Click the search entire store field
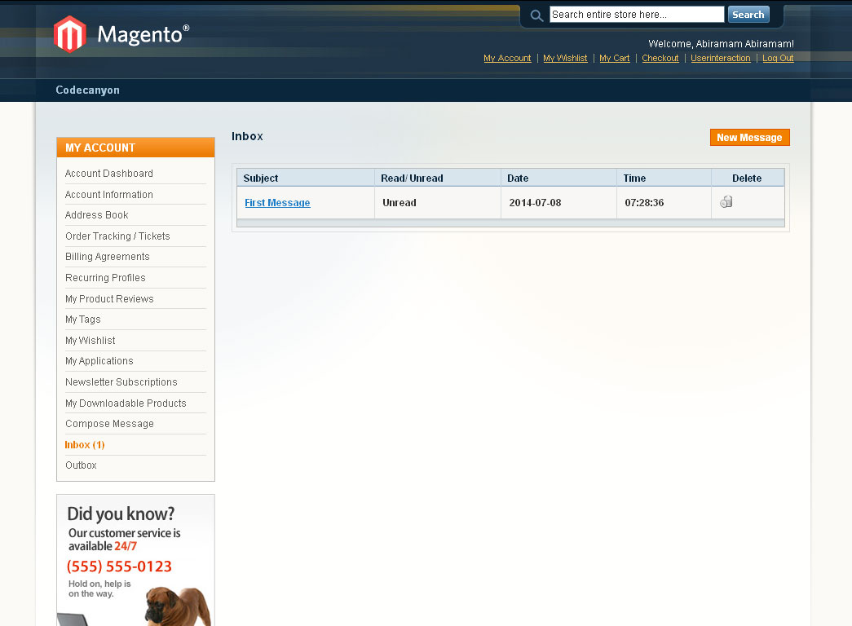Image resolution: width=852 pixels, height=626 pixels. click(636, 15)
